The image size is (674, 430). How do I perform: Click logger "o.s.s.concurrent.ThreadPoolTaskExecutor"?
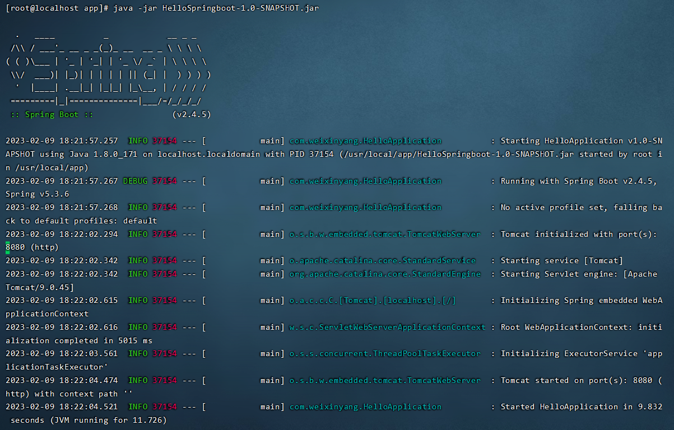click(385, 353)
